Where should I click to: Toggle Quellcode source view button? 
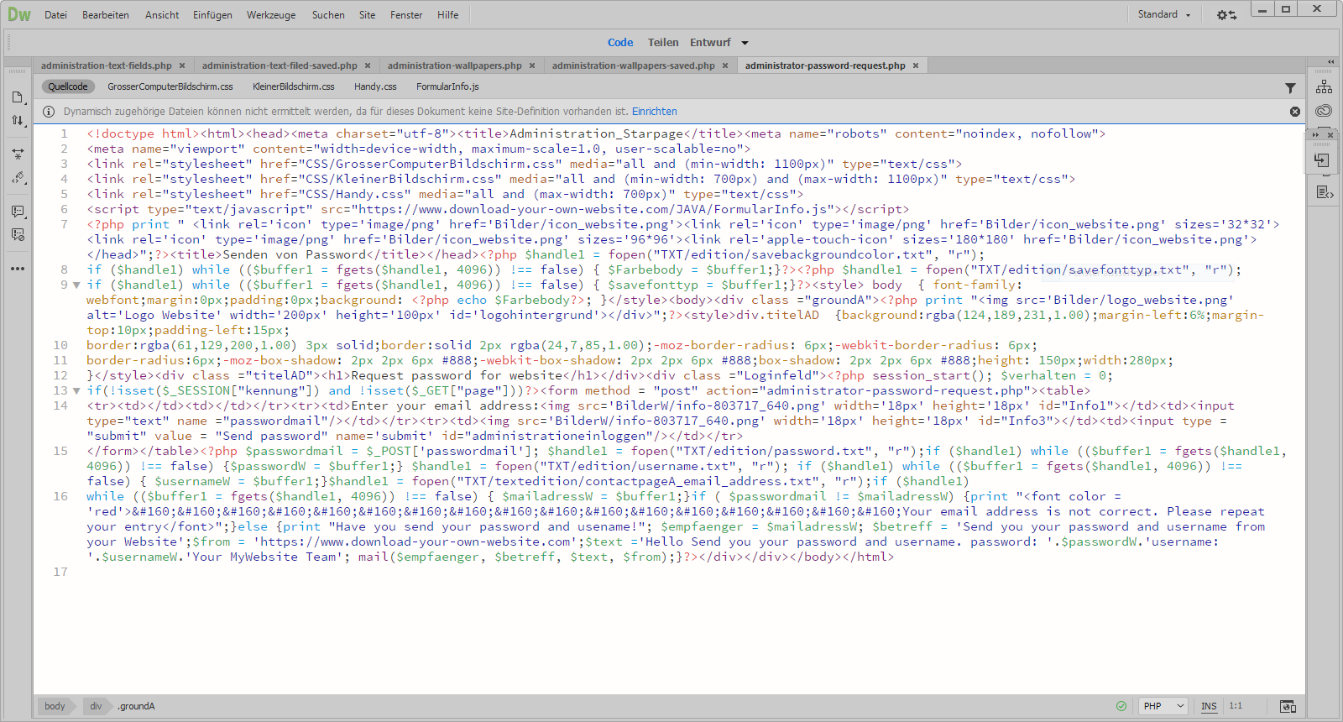[68, 86]
